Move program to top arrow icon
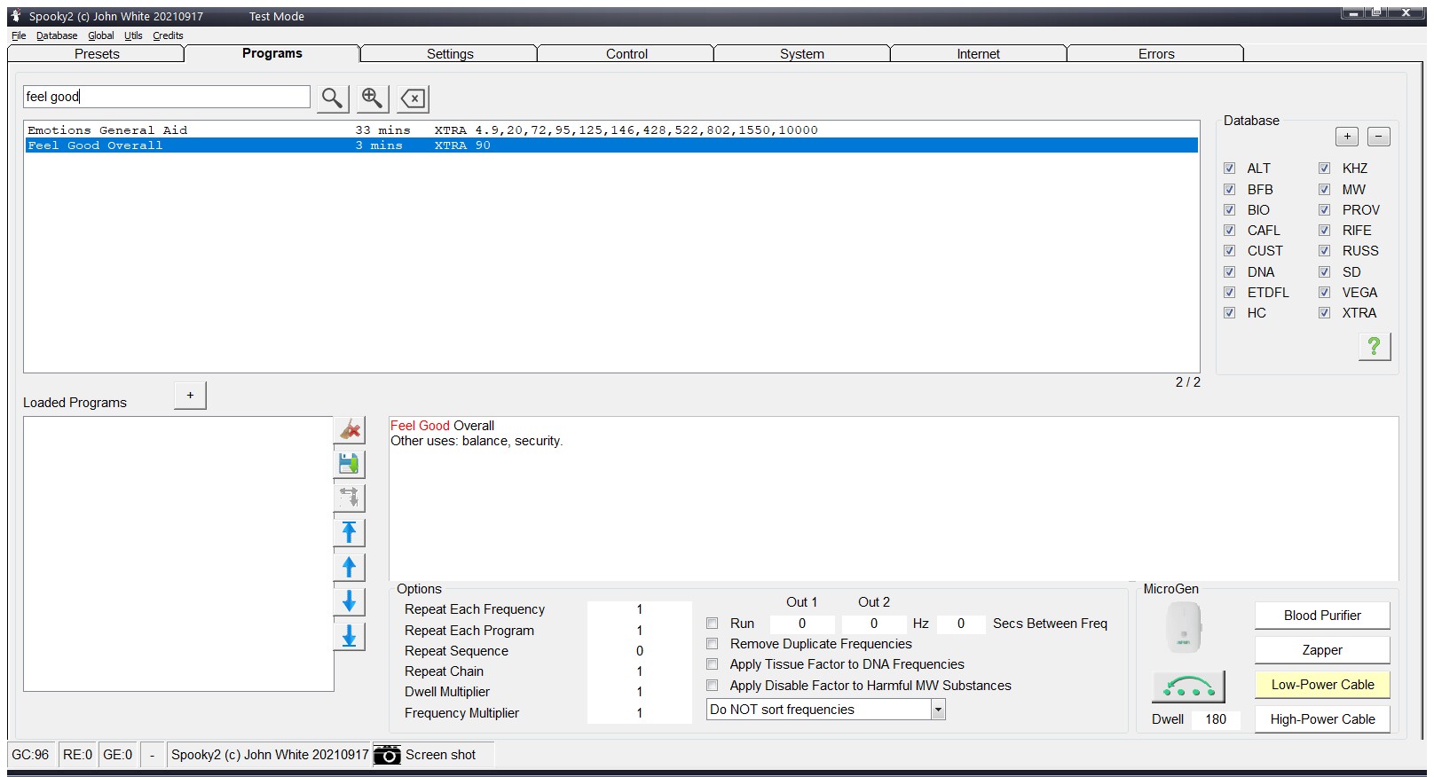This screenshot has height=777, width=1434. click(x=350, y=532)
